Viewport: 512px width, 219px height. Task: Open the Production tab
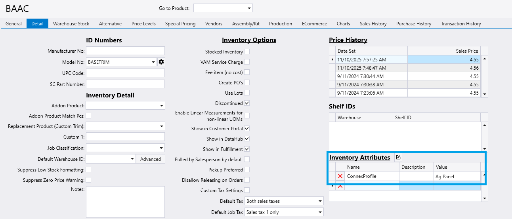pos(281,24)
